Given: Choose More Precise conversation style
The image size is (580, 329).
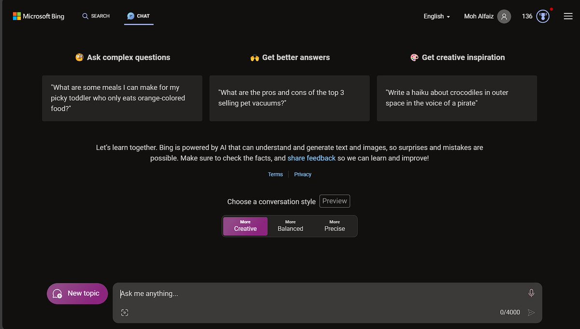Looking at the screenshot, I should (334, 226).
